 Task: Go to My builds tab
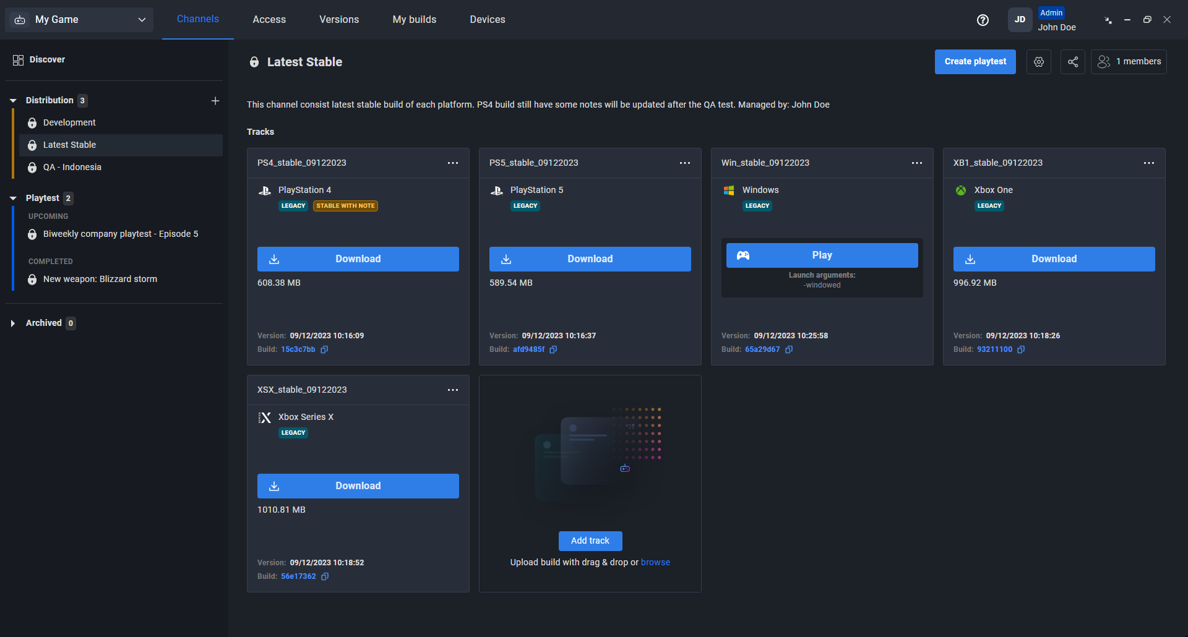coord(415,20)
